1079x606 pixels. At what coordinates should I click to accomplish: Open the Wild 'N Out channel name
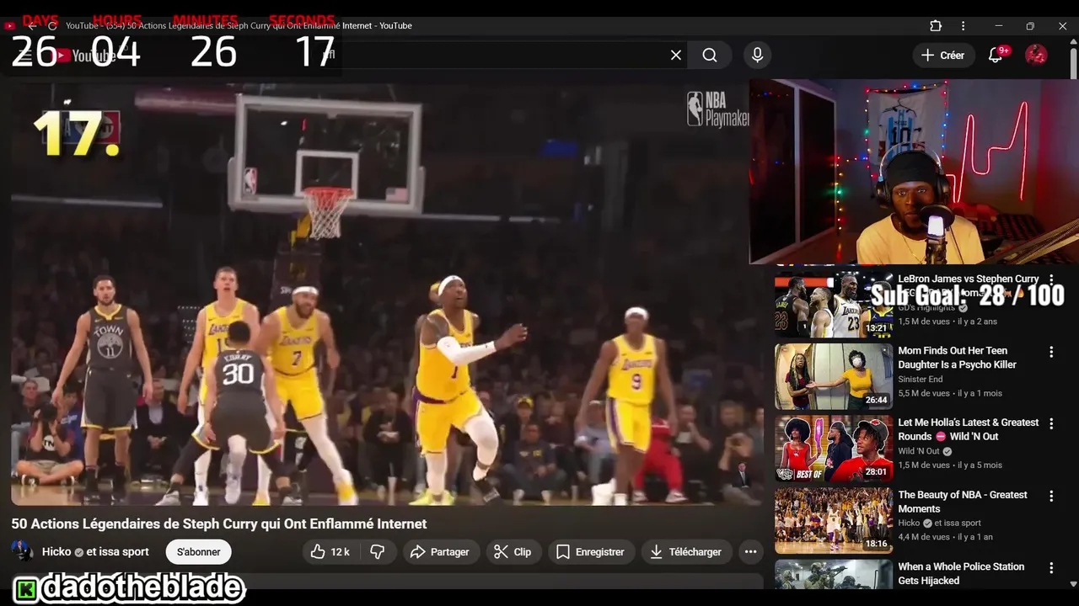[x=919, y=451]
